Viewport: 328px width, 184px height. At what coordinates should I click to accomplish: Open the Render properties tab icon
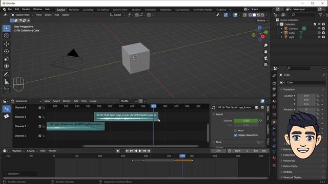274,83
